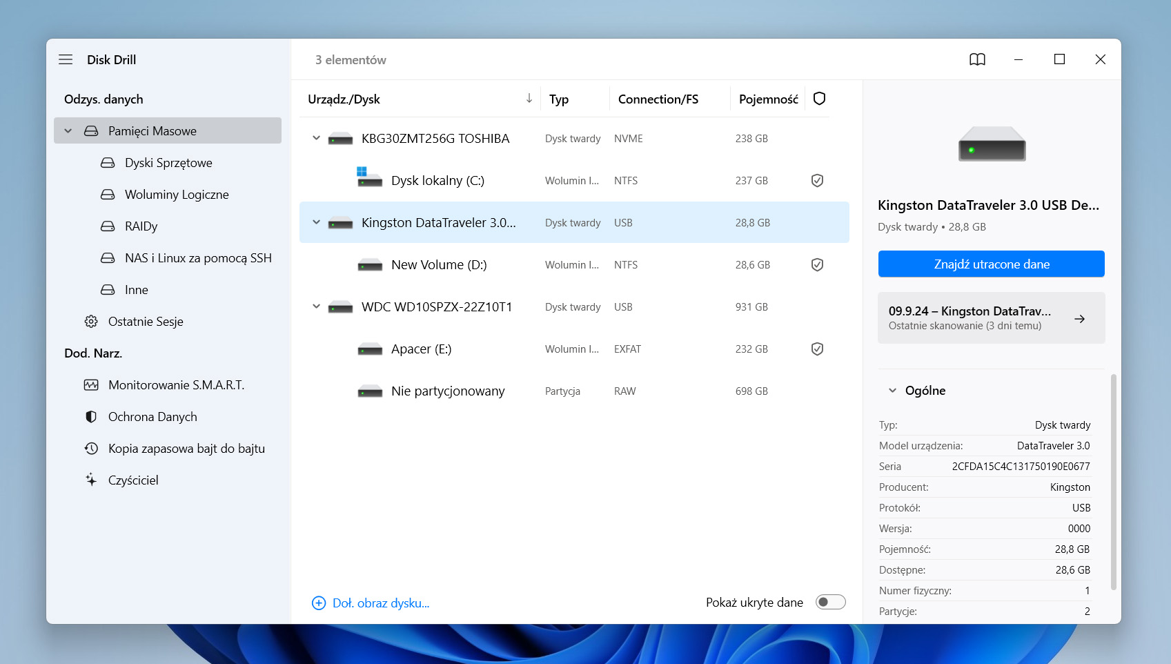1171x664 pixels.
Task: Click the serial number 2CFDA15C4C131750190E0677
Action: coord(1021,466)
